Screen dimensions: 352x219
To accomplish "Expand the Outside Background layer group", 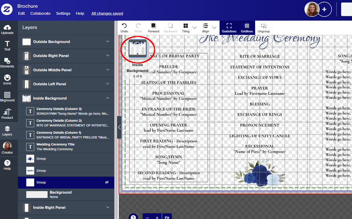I will [x=108, y=42].
